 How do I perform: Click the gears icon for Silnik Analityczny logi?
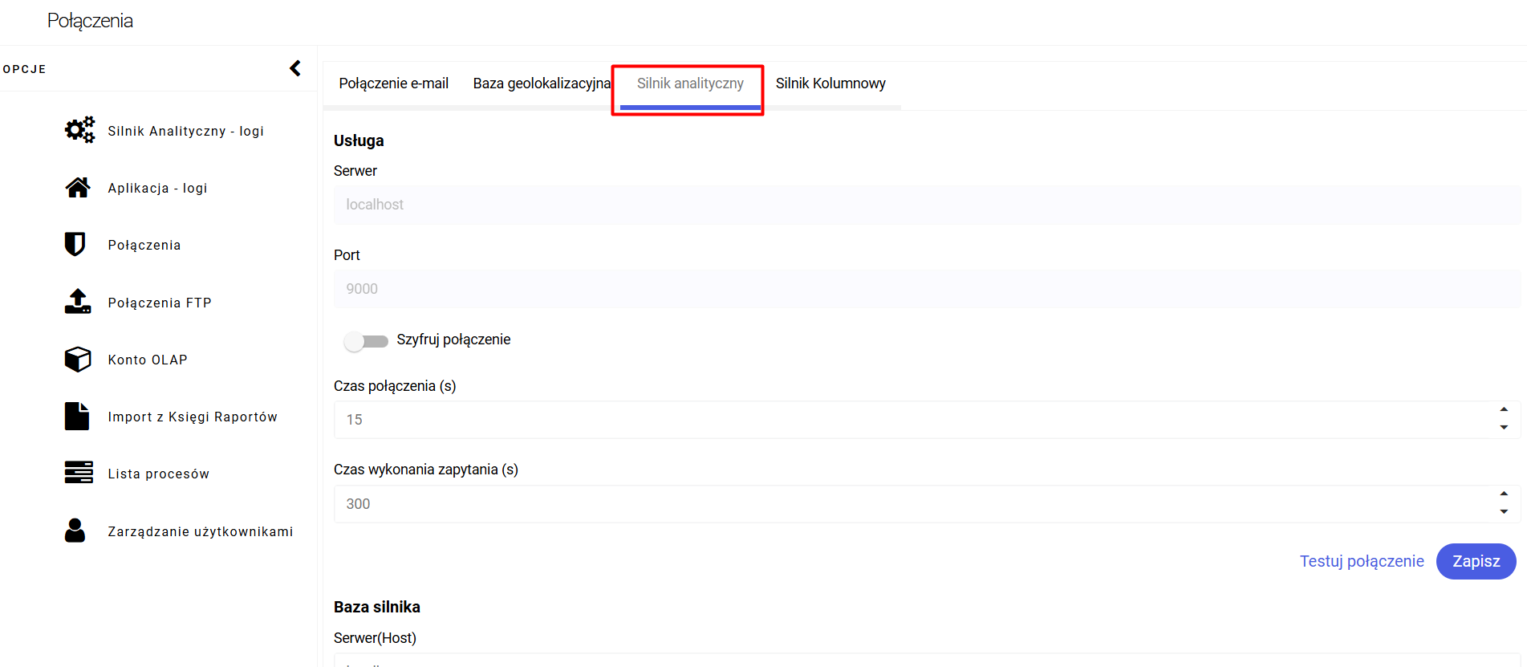[x=79, y=130]
